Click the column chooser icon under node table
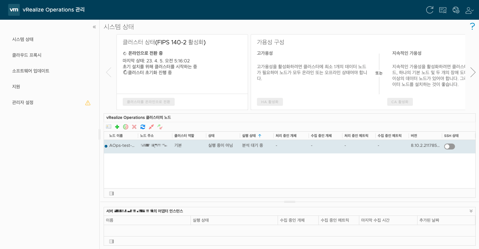The height and width of the screenshot is (249, 479). [x=112, y=193]
